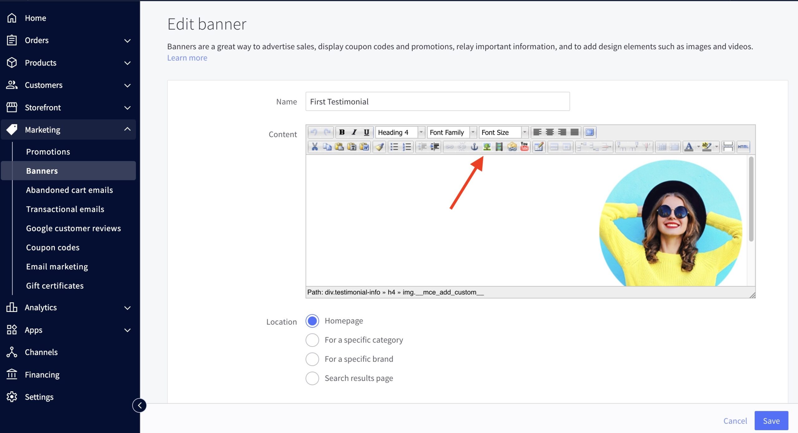Open the text color picker
Viewport: 798px width, 433px height.
coord(689,147)
